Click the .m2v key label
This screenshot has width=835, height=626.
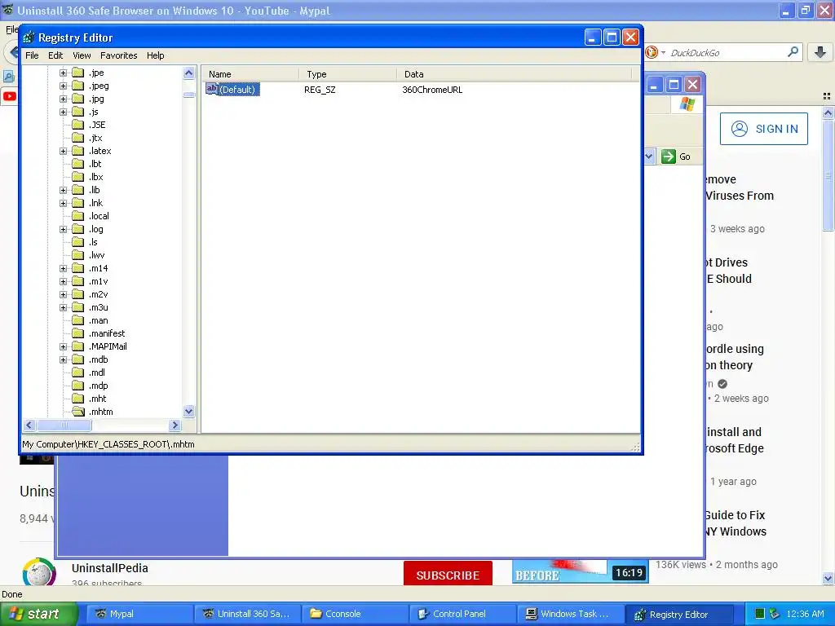99,294
